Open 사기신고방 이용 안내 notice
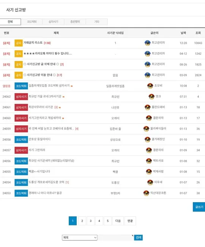 pos(39,75)
